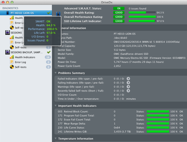Click Power On Time 5,747 hours value

coord(139,62)
